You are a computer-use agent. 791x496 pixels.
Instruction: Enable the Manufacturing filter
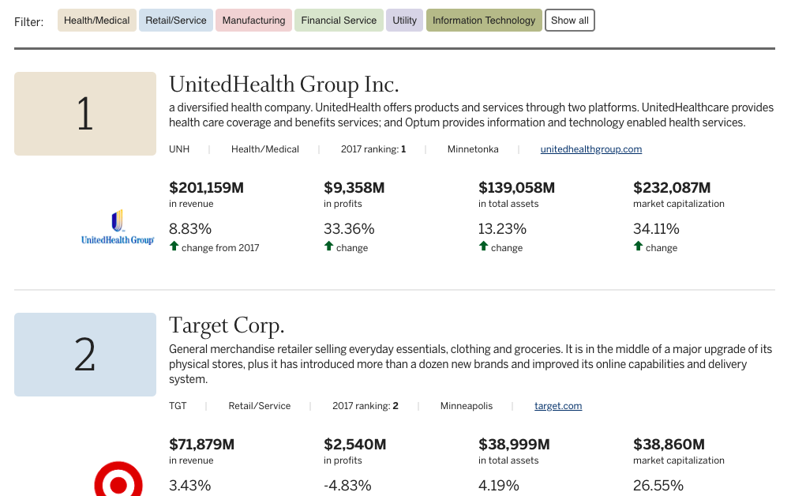[253, 21]
